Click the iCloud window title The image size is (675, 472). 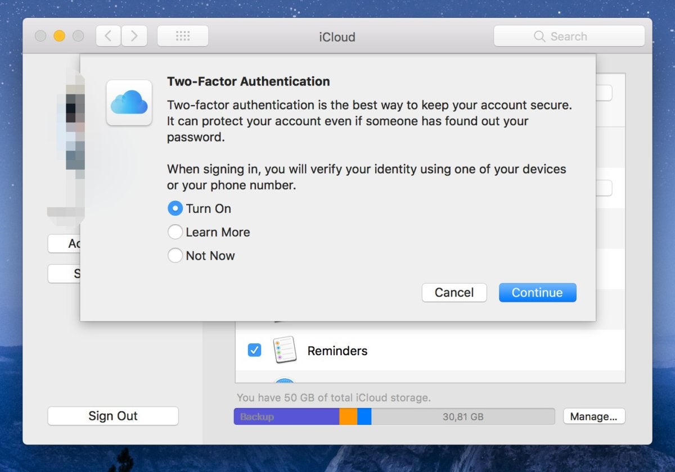point(337,37)
